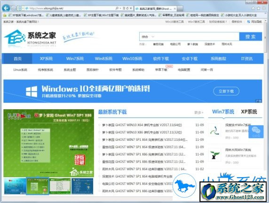This screenshot has width=269, height=203.
Task: Click the 深度技术 hot search keyword
Action: point(209,44)
